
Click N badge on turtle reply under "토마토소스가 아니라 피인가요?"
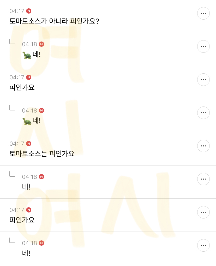click(41, 44)
